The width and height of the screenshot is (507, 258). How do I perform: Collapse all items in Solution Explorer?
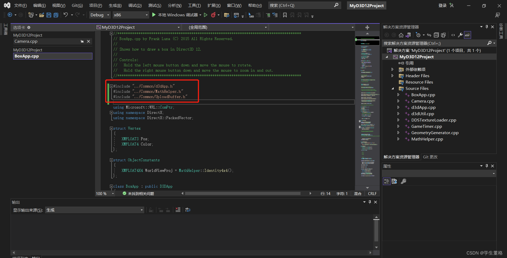pyautogui.click(x=436, y=35)
